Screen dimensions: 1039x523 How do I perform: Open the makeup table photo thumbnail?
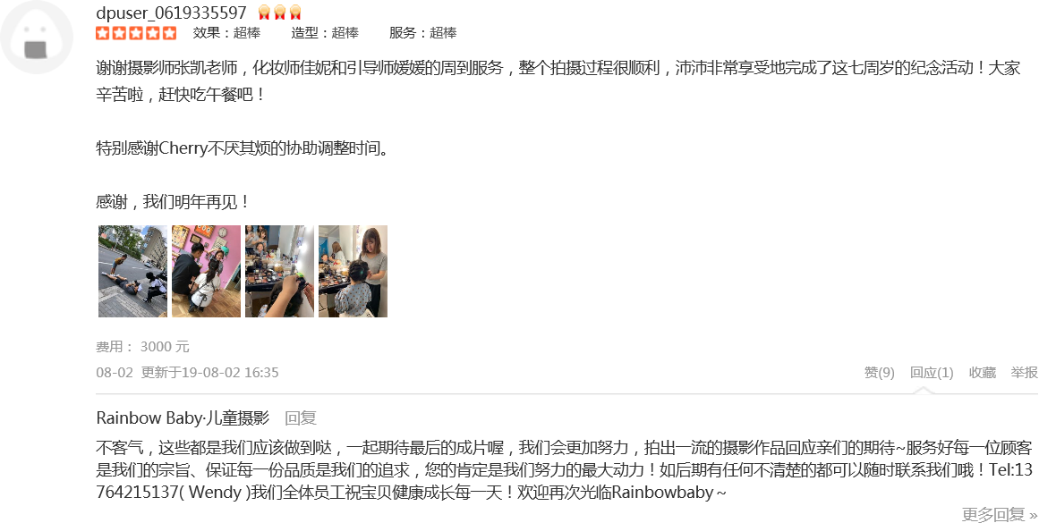279,272
